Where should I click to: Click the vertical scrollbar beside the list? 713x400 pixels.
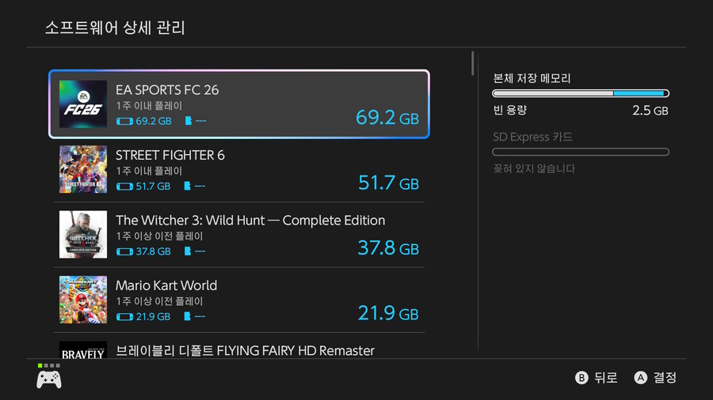tap(473, 62)
